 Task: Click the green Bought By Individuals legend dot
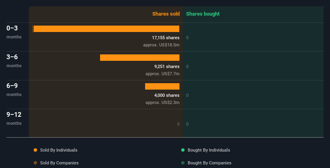tap(183, 150)
